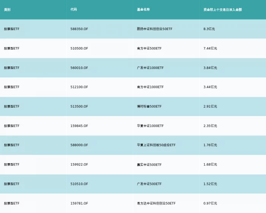Select fund name 广发中证1000ETF
This screenshot has height=213, width=266.
pyautogui.click(x=150, y=68)
